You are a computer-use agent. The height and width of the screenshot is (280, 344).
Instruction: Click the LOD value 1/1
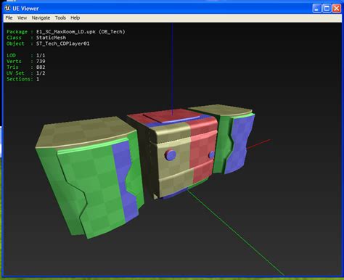(x=41, y=55)
